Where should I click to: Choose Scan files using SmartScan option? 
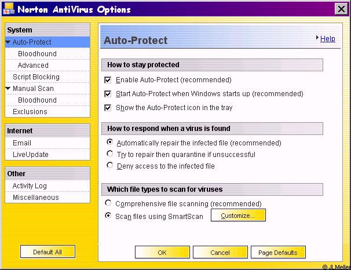[108, 216]
